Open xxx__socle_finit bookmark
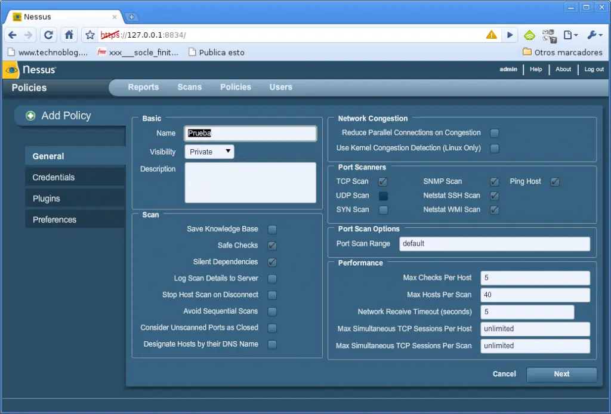This screenshot has width=611, height=414. [x=138, y=52]
